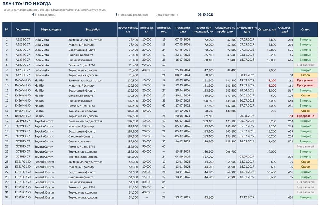This screenshot has width=320, height=207.
Task: Select column header Марка, модель
Action: coord(51,29)
